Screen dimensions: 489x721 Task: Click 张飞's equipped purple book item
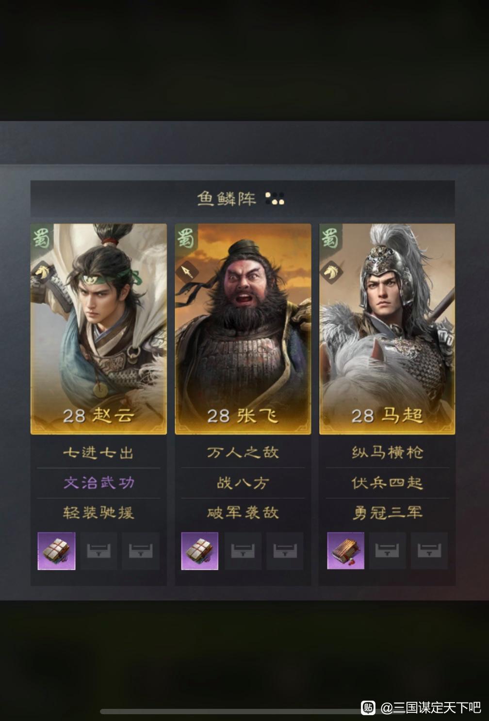pyautogui.click(x=200, y=550)
